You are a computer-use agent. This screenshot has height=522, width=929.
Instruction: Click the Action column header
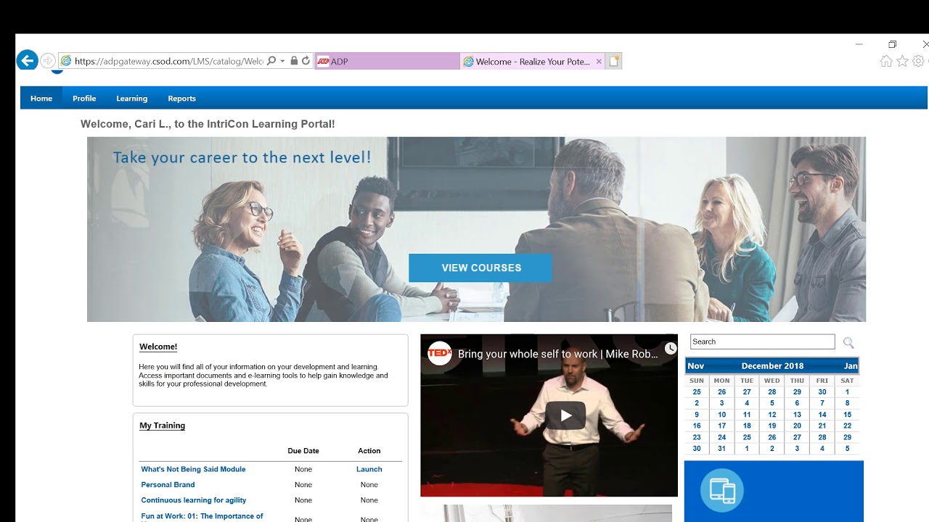coord(369,451)
